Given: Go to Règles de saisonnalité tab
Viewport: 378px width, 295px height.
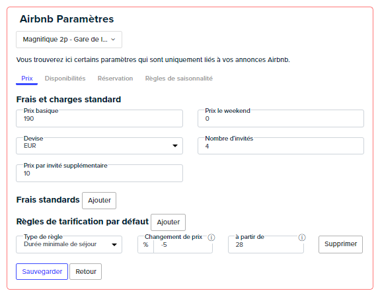Looking at the screenshot, I should coord(179,79).
